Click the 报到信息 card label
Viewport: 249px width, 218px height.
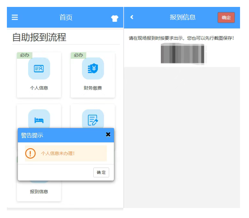pyautogui.click(x=39, y=191)
